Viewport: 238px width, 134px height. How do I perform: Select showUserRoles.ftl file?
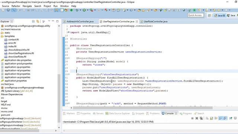point(17,57)
